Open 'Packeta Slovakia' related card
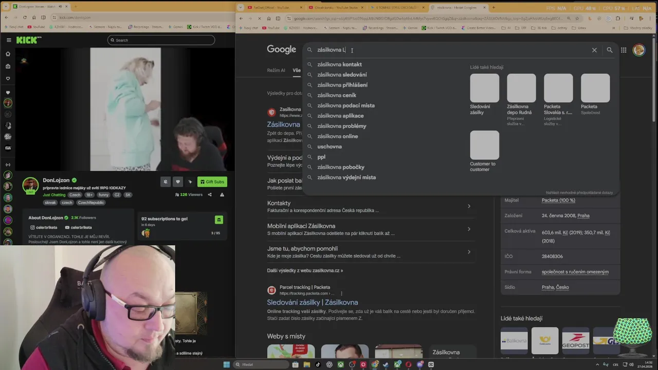Screen dimensions: 658x370 pos(558,100)
